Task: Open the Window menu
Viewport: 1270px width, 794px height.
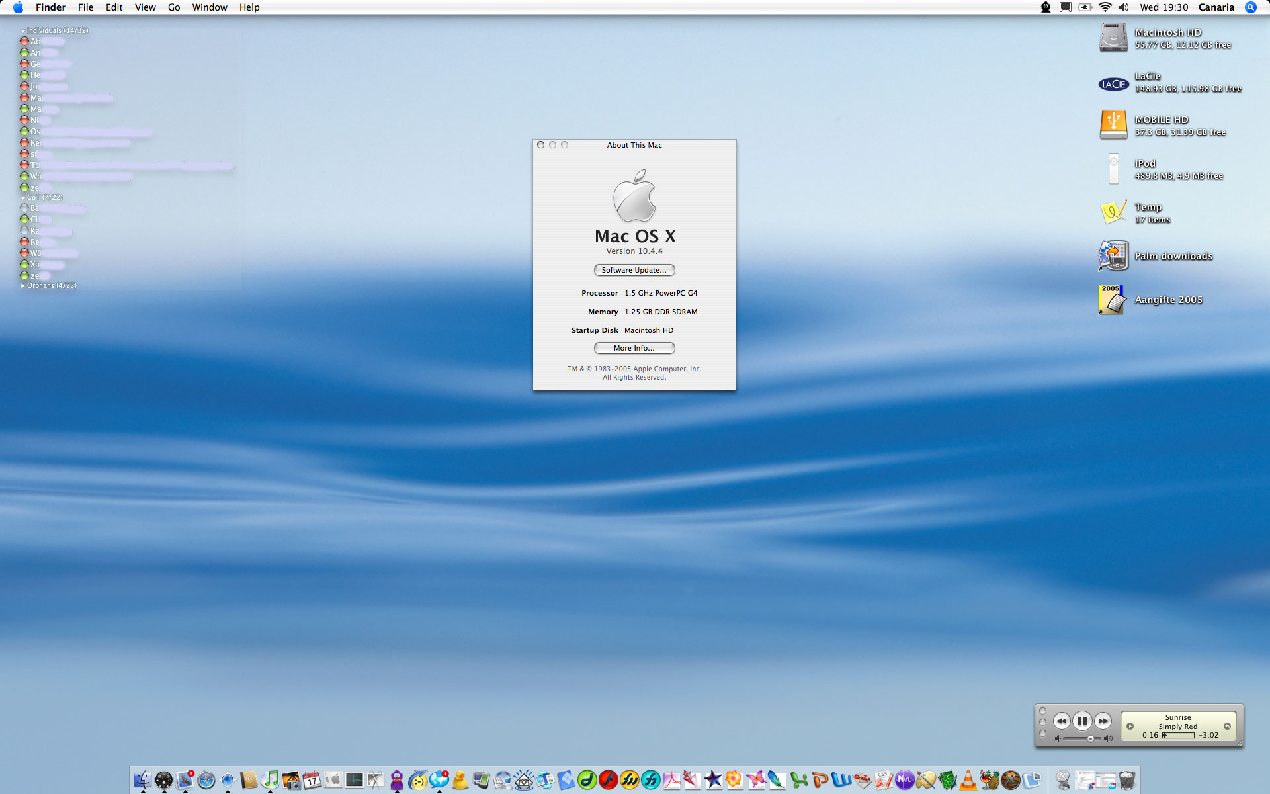Action: point(210,7)
